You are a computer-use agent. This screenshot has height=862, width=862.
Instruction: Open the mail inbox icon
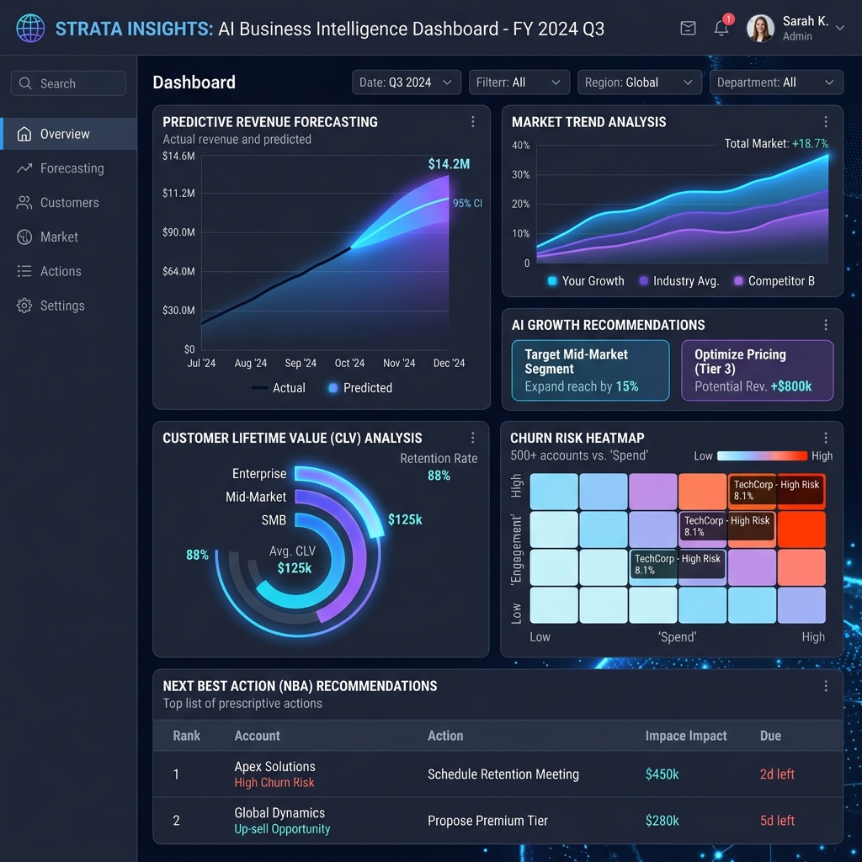click(x=688, y=28)
